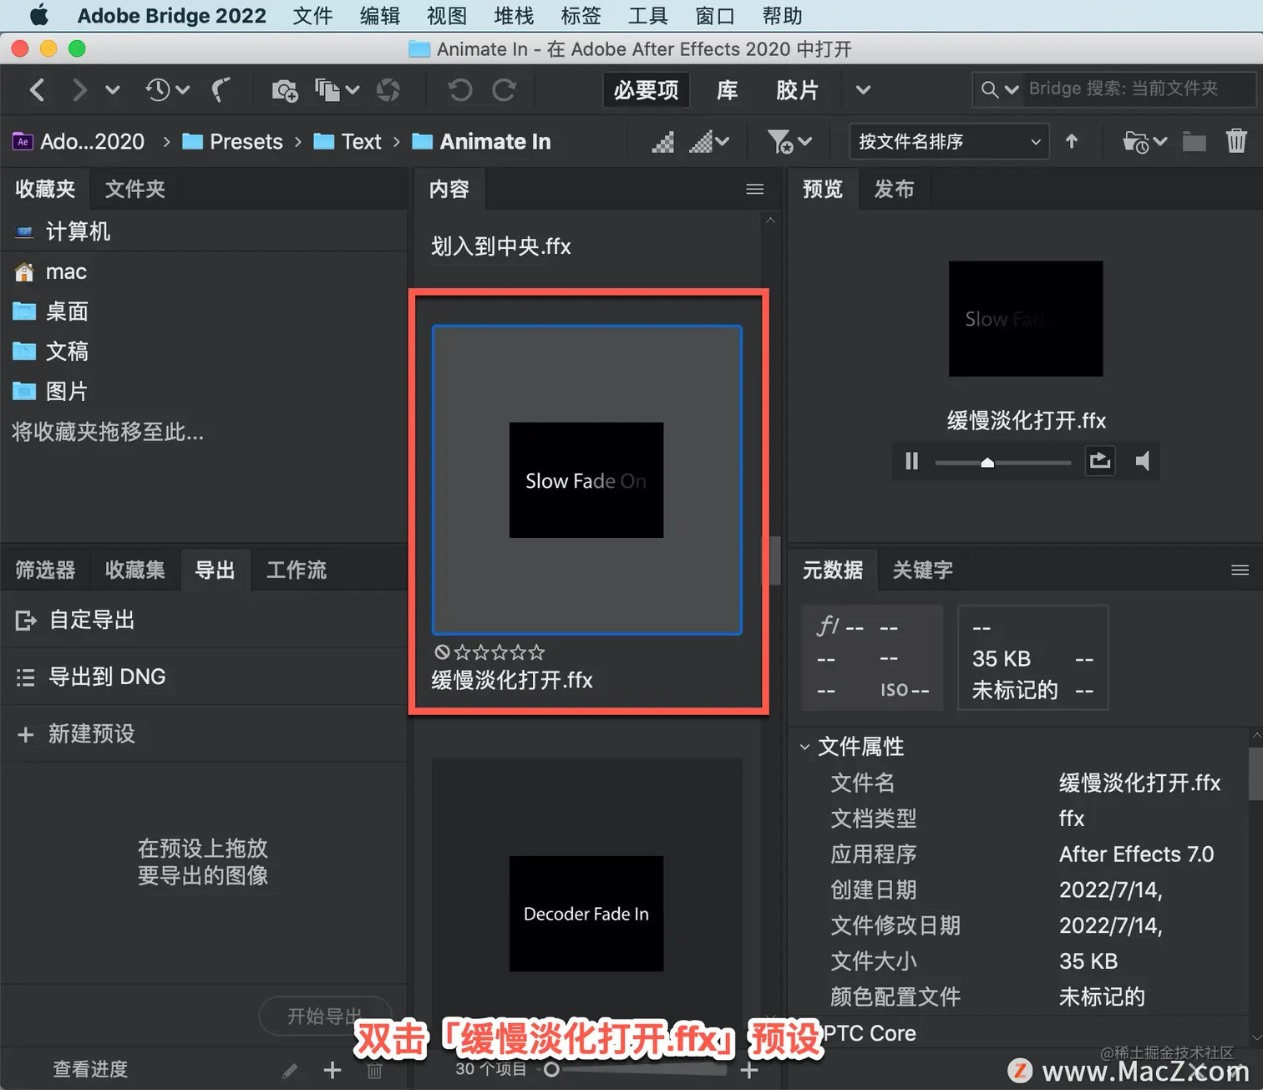Switch to 收藏集 tab
The width and height of the screenshot is (1263, 1090).
(135, 570)
